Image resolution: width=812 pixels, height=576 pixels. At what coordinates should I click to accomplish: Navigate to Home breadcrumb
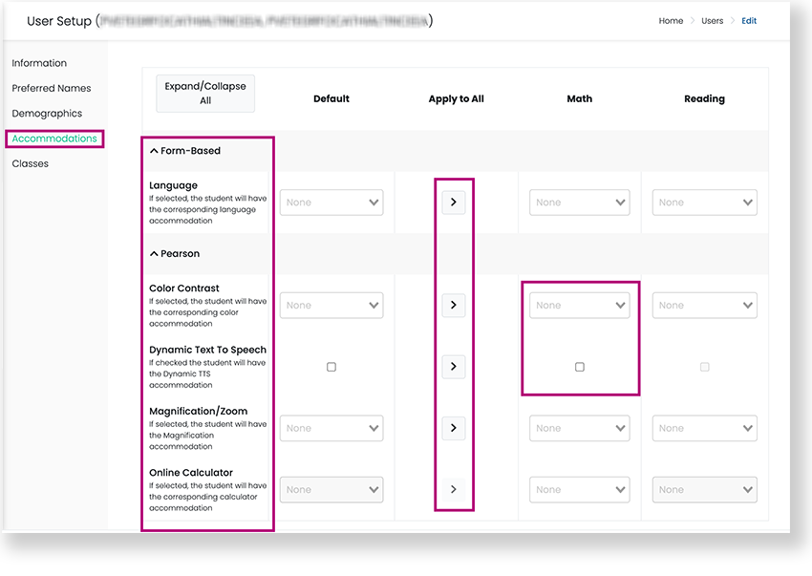[x=671, y=21]
